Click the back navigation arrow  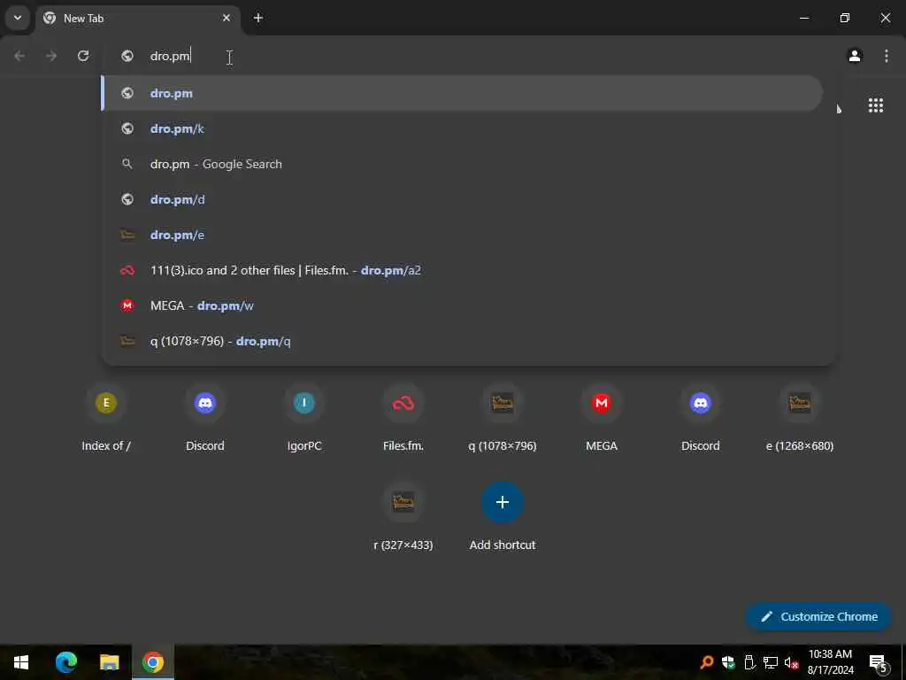click(19, 56)
